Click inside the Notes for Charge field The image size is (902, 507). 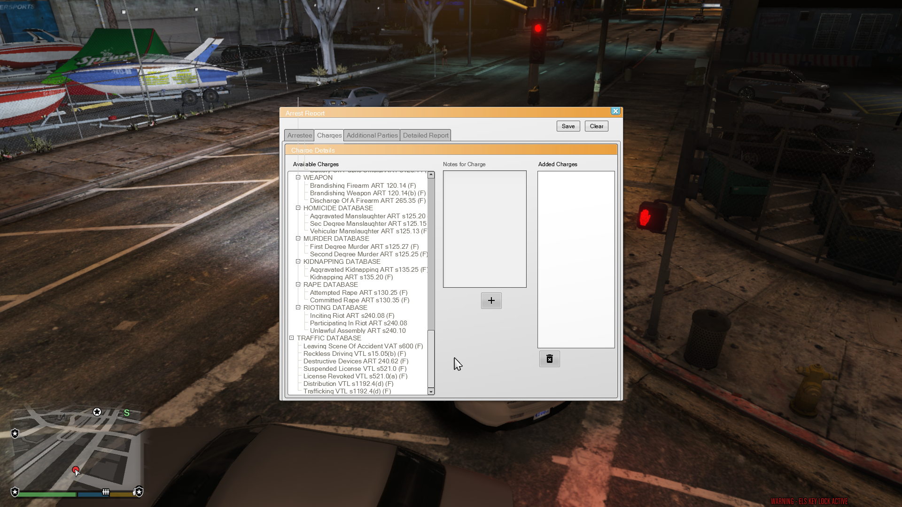coord(484,229)
